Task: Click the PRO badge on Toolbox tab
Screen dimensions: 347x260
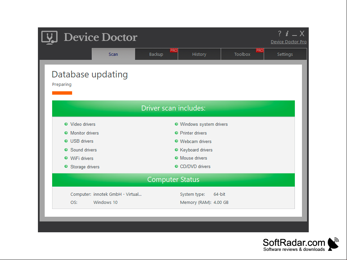Action: 260,50
